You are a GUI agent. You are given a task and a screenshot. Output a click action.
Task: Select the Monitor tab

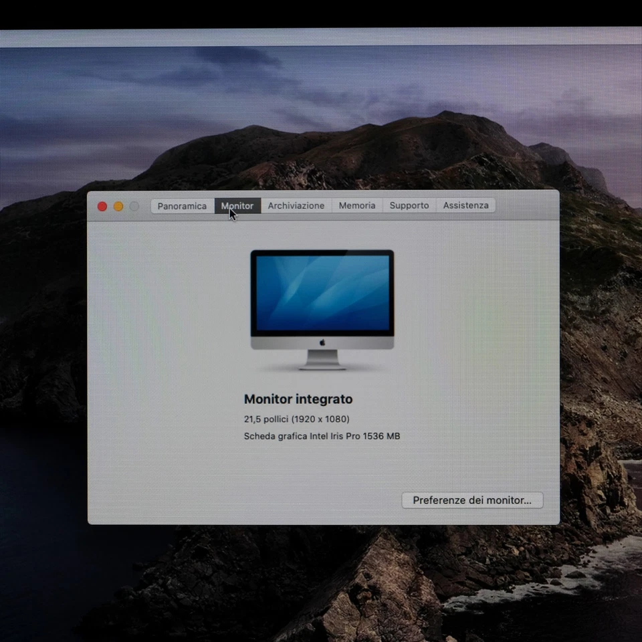[x=237, y=205]
